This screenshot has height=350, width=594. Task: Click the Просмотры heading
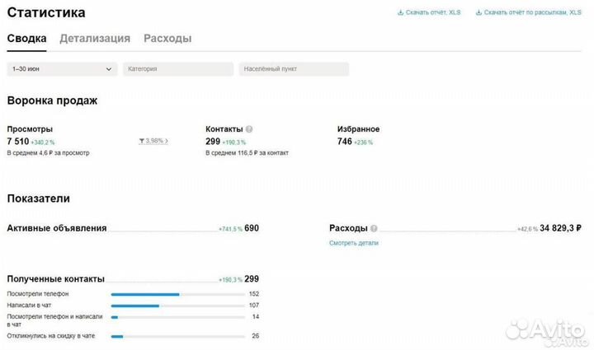click(30, 129)
